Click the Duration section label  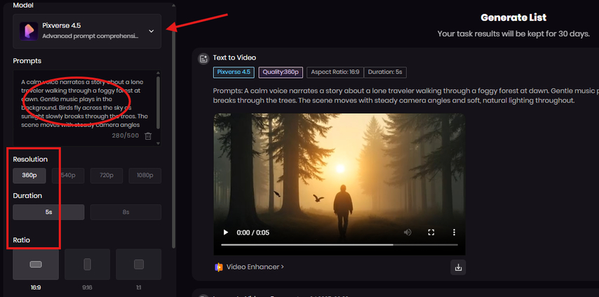point(27,196)
